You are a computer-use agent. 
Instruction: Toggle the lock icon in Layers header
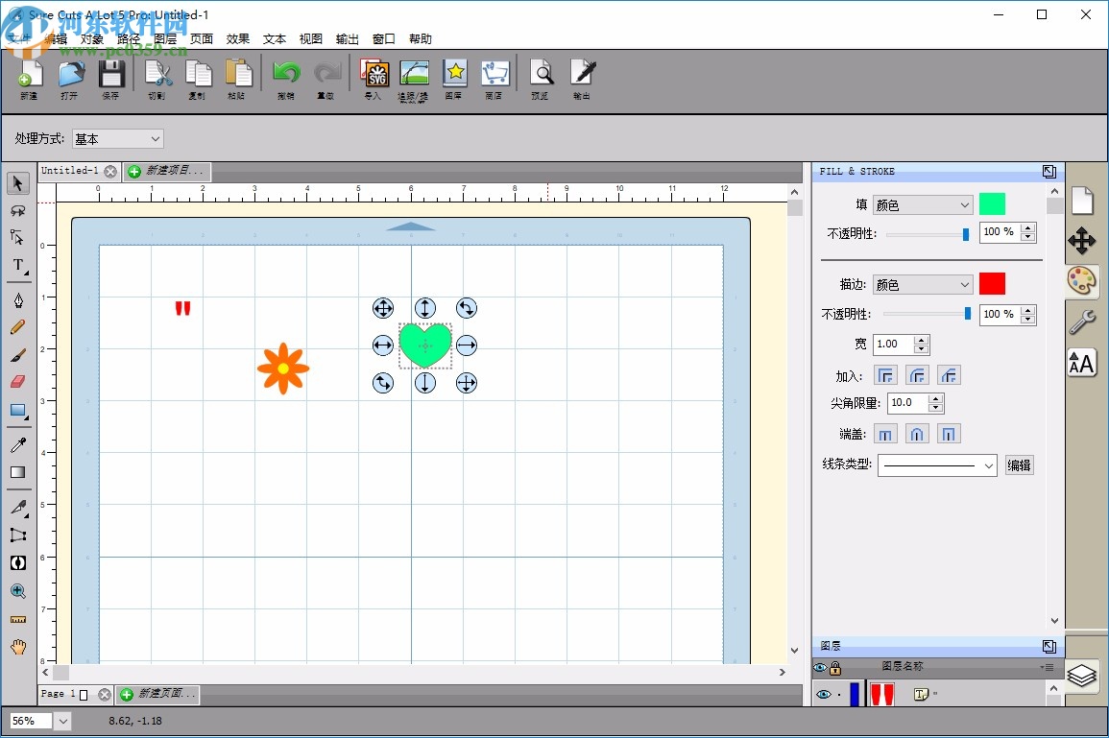[x=835, y=667]
